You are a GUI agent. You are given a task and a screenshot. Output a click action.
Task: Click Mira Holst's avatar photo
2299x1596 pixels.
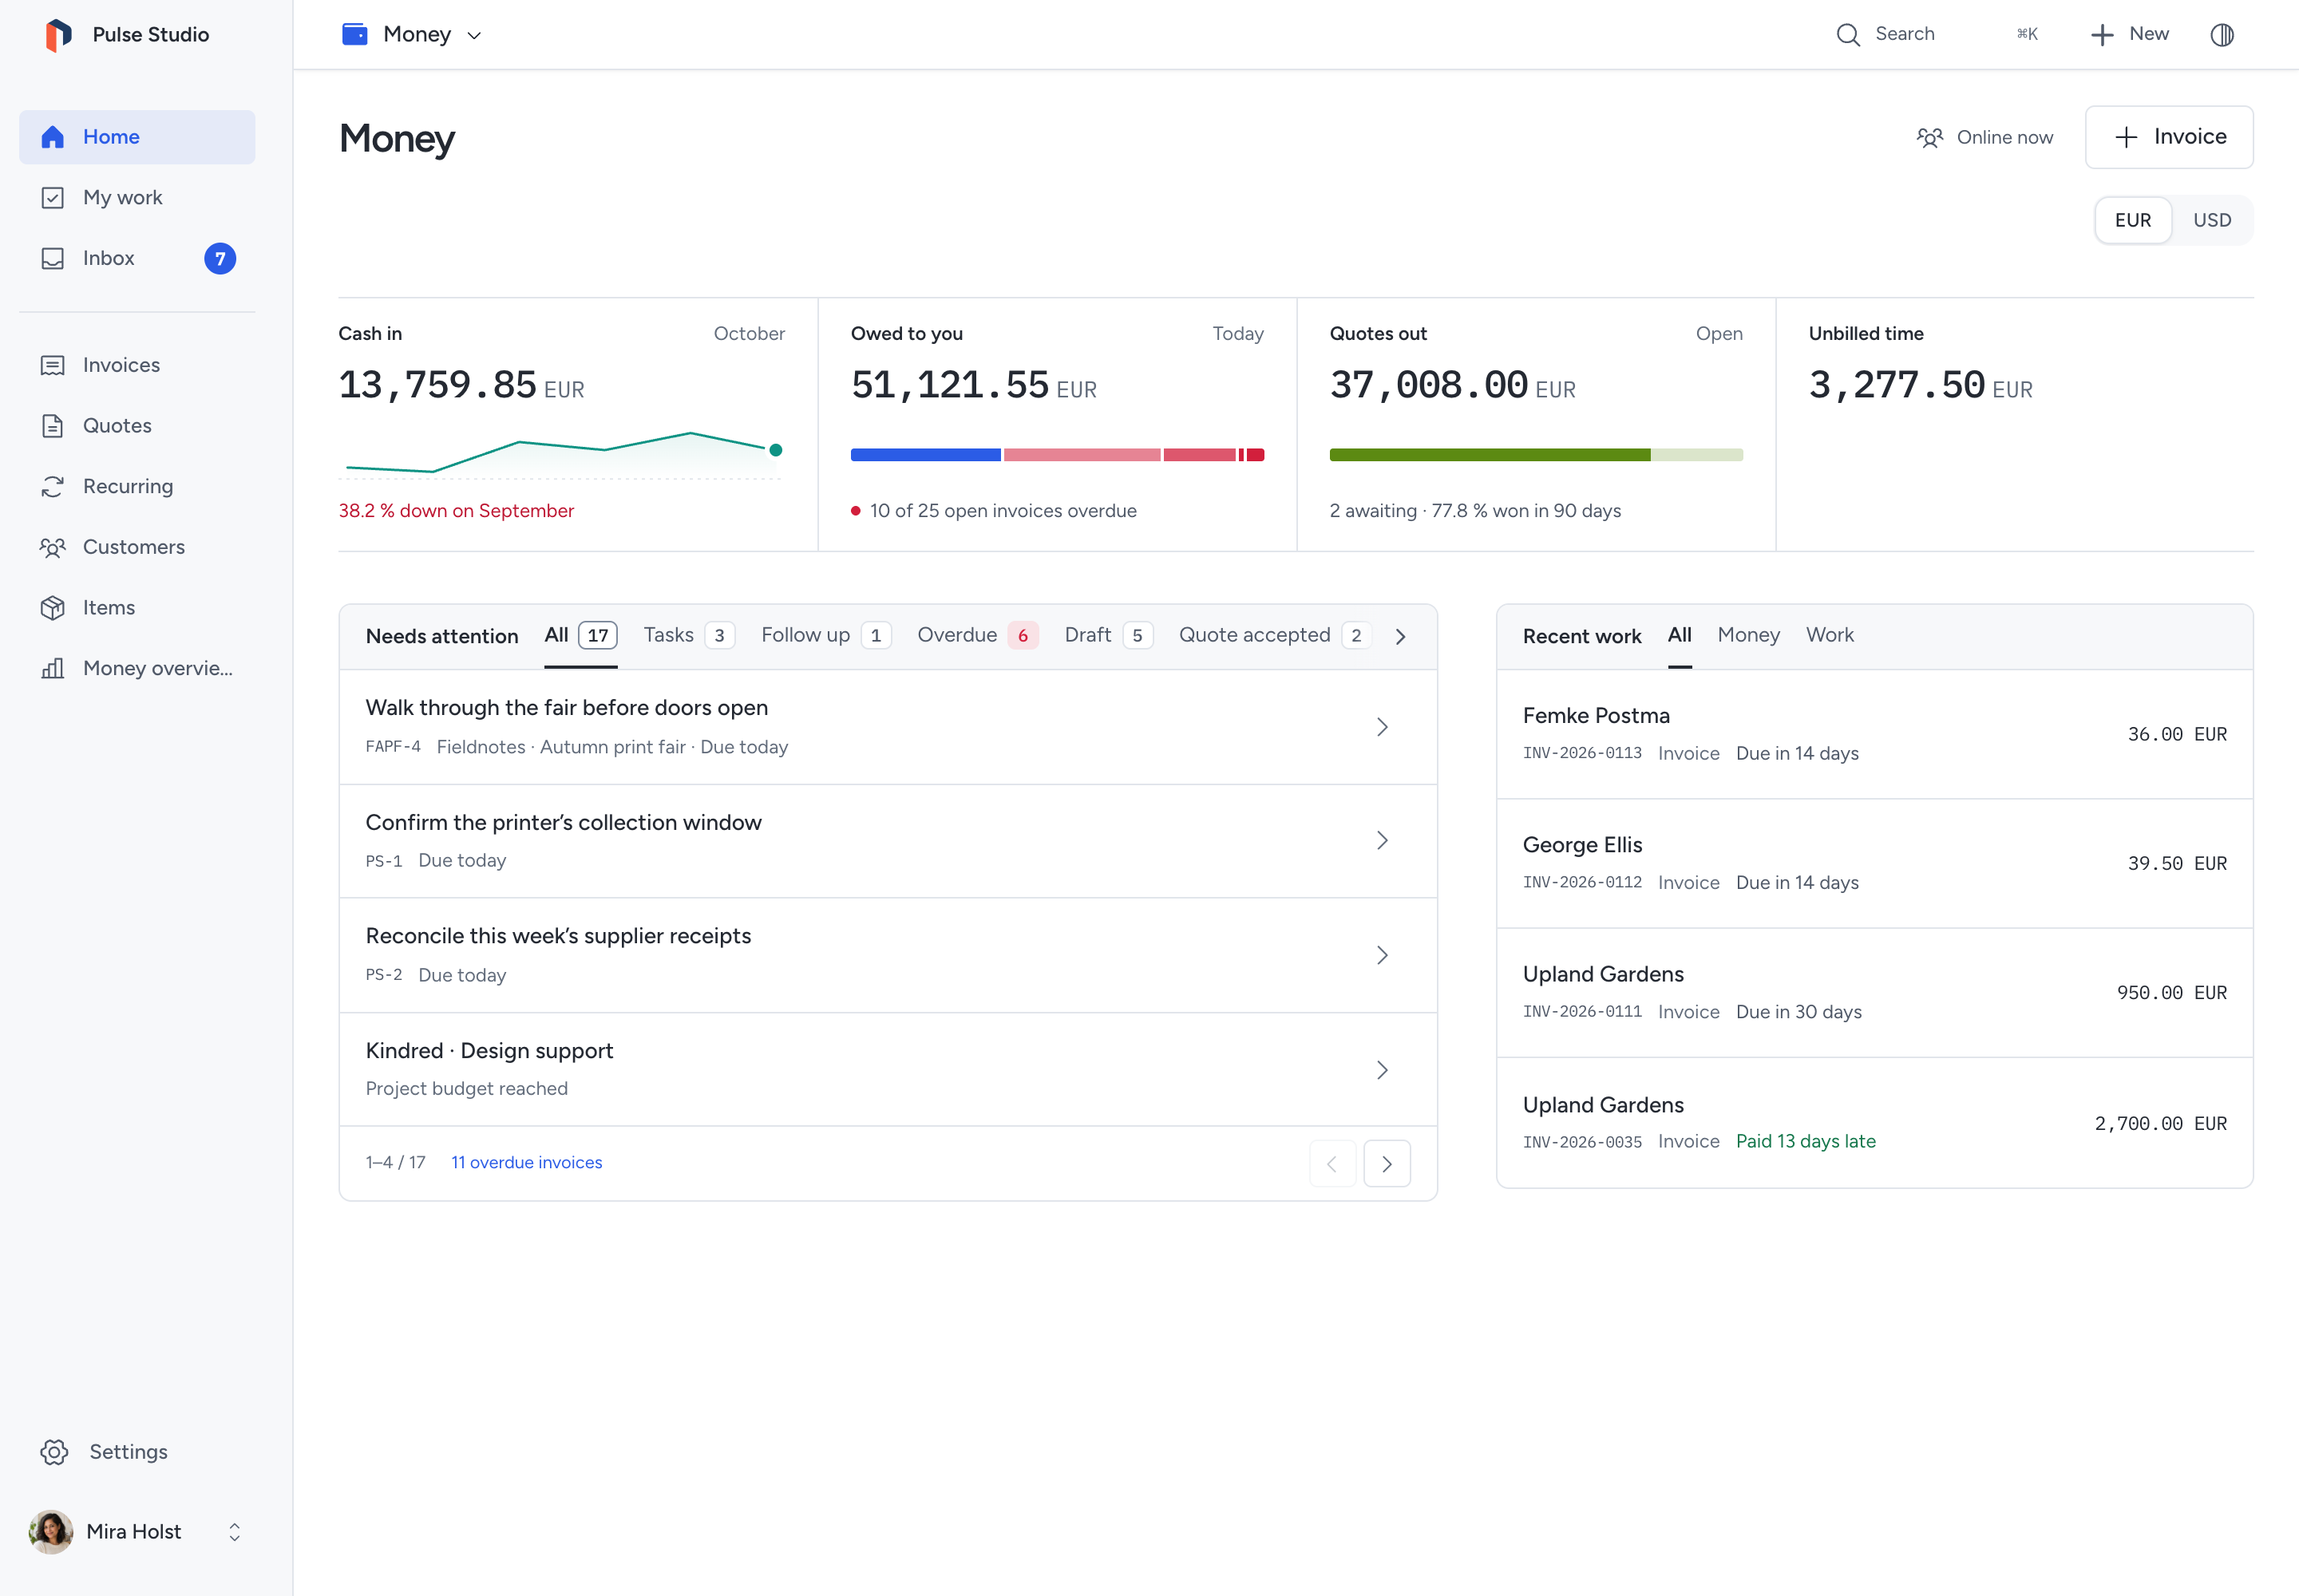pyautogui.click(x=51, y=1532)
